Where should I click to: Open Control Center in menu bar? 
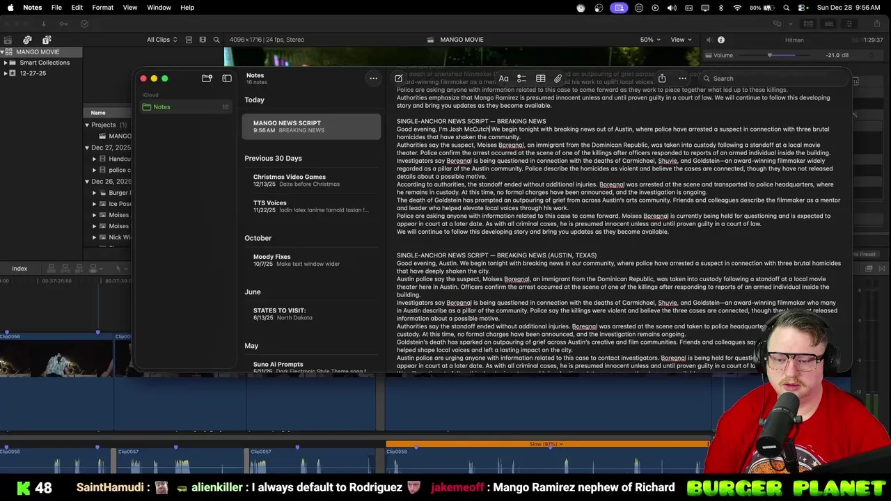tap(803, 8)
